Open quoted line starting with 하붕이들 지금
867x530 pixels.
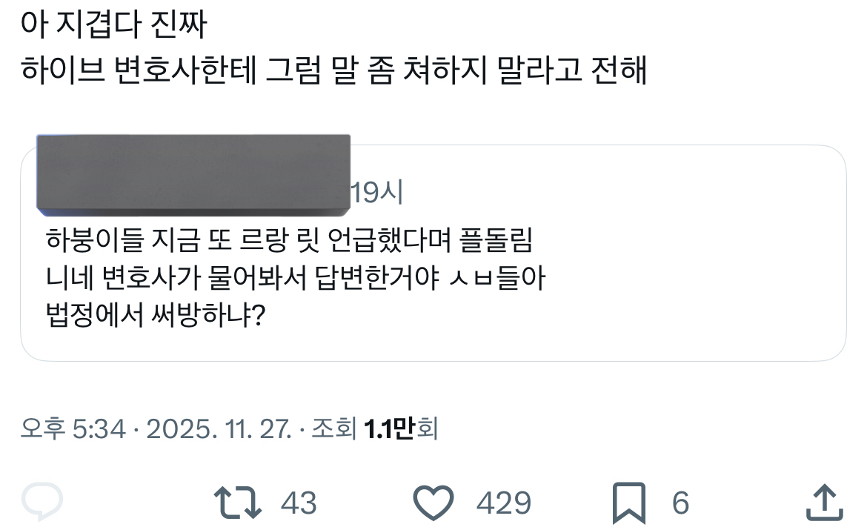(289, 242)
